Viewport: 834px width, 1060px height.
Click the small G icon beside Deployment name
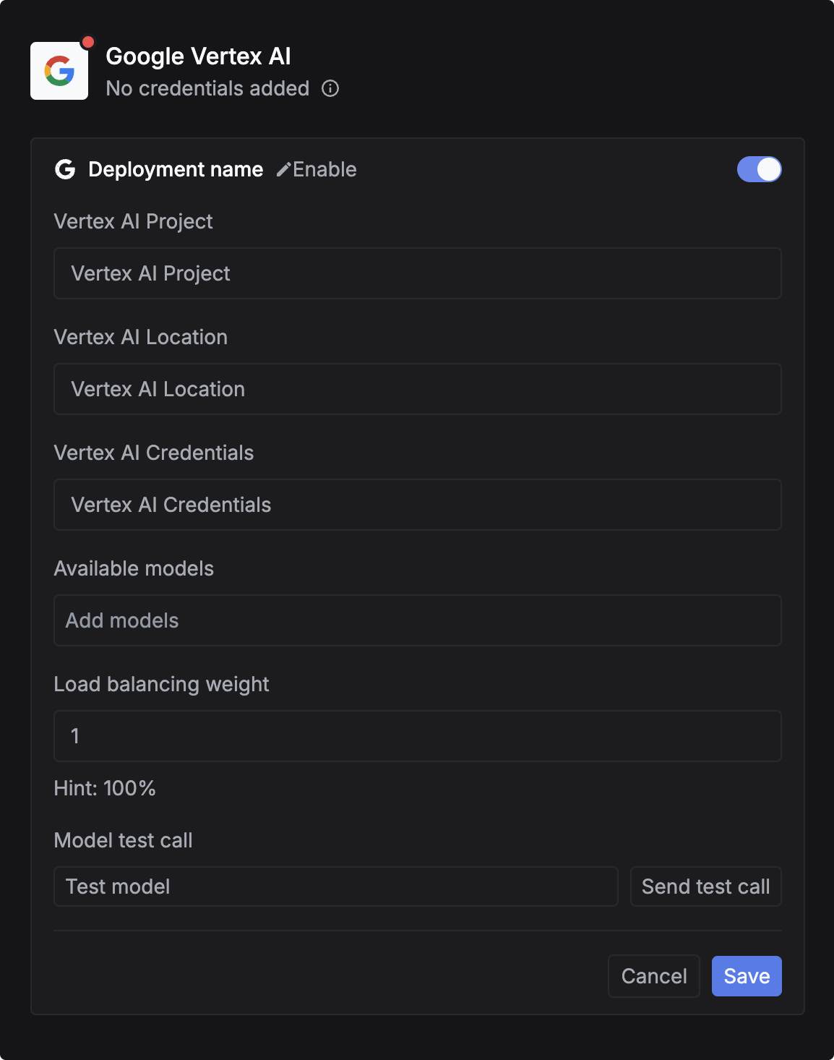pos(65,169)
